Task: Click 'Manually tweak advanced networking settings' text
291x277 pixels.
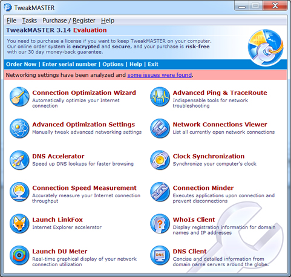Action: (x=87, y=132)
